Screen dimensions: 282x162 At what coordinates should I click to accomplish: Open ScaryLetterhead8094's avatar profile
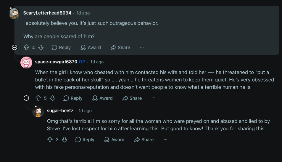coord(14,13)
